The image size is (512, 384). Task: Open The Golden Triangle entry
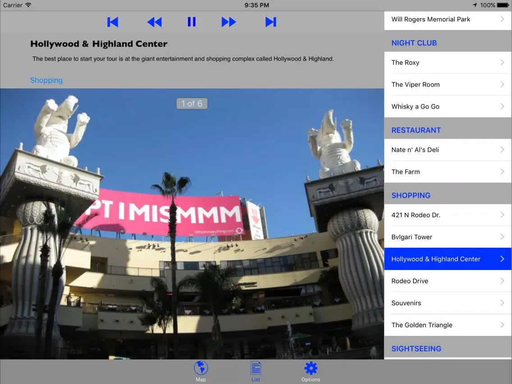pos(448,325)
